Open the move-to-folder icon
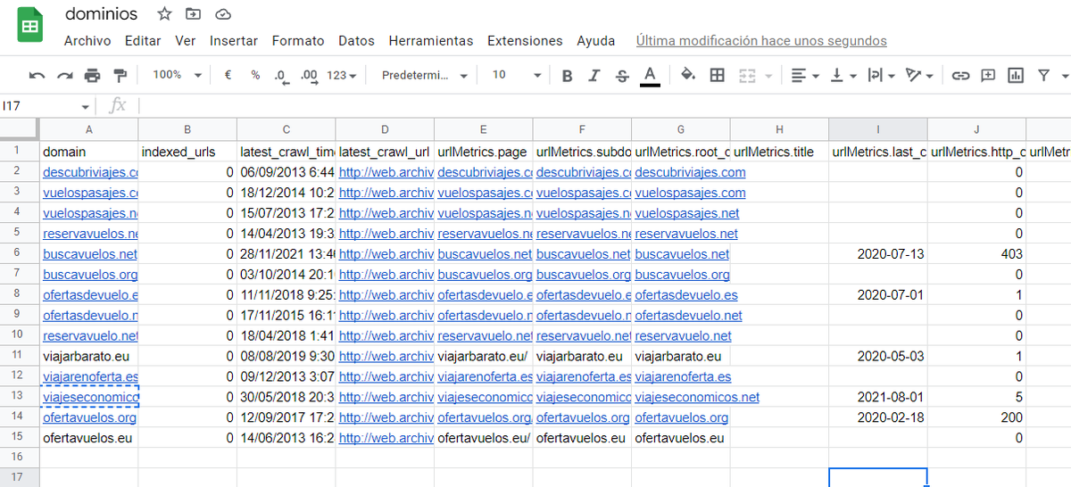The image size is (1071, 487). click(x=193, y=14)
